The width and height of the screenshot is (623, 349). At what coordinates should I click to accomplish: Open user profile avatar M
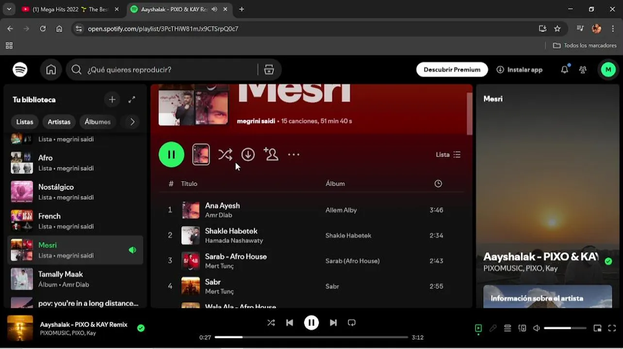point(608,70)
